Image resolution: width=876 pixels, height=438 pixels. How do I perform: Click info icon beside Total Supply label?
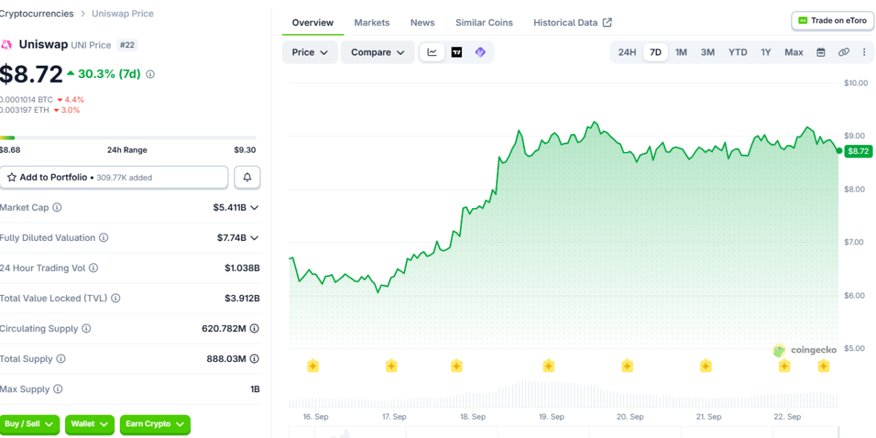coord(61,359)
